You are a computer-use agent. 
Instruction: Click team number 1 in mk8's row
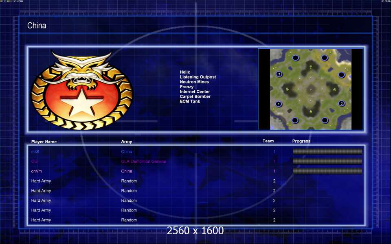point(274,151)
